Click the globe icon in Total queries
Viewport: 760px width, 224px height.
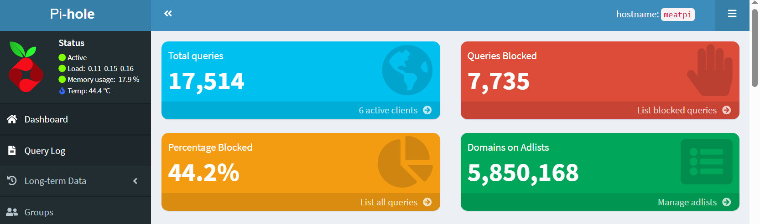tap(407, 70)
